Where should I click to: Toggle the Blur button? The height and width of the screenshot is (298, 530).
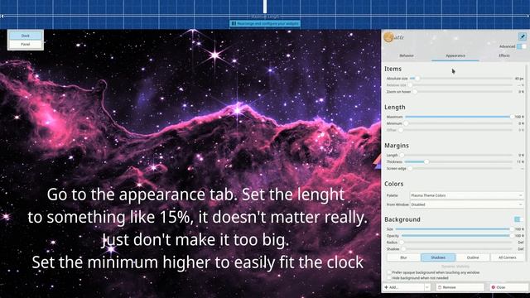click(403, 257)
